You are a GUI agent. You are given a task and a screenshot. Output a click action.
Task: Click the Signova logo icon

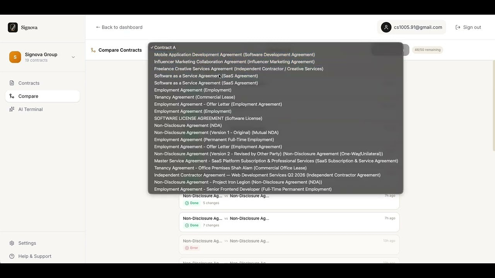point(13,27)
